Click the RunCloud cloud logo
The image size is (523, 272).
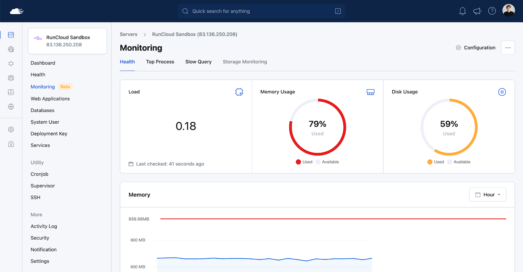16,11
